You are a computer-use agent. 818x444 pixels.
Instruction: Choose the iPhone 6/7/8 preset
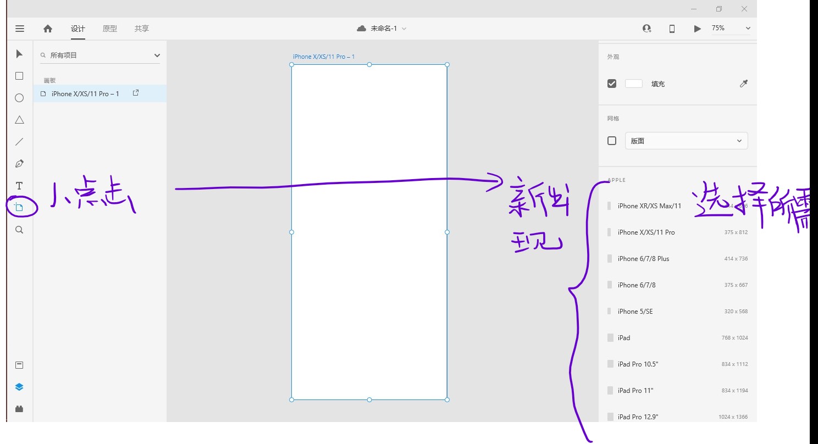click(678, 285)
